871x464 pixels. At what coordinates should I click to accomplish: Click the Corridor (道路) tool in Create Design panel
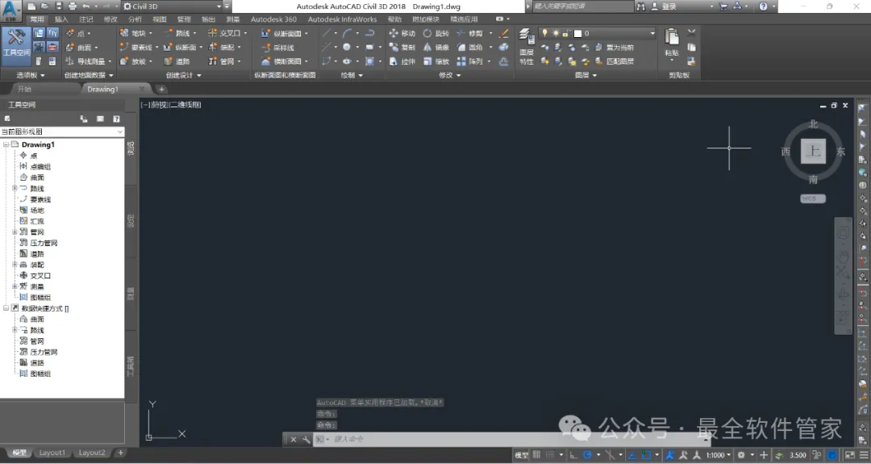[177, 61]
